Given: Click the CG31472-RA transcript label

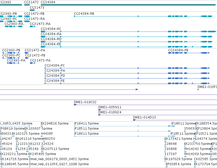Looking at the screenshot, I should click(x=35, y=19).
